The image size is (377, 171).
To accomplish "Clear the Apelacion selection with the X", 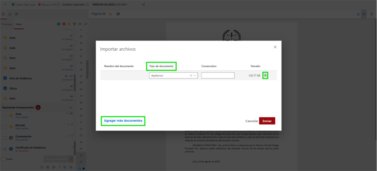I will [191, 76].
